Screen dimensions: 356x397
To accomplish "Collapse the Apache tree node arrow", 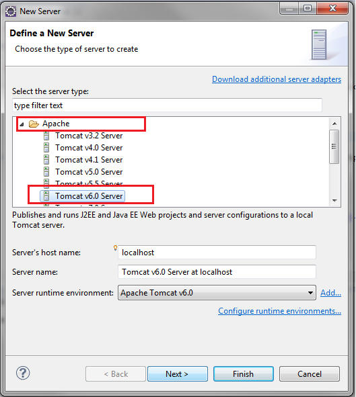I will tap(22, 124).
